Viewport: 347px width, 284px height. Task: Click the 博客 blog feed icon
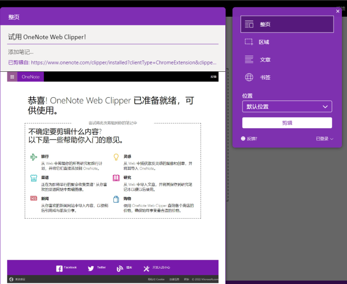[120, 269]
